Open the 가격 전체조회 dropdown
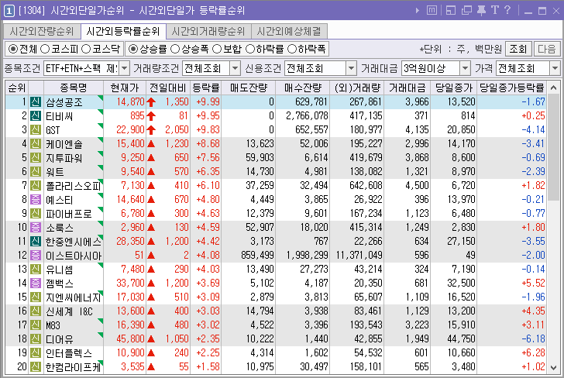564x378 pixels. (x=555, y=68)
